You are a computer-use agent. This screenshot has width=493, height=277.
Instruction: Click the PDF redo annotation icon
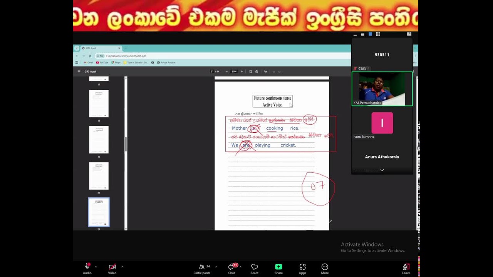pyautogui.click(x=280, y=72)
